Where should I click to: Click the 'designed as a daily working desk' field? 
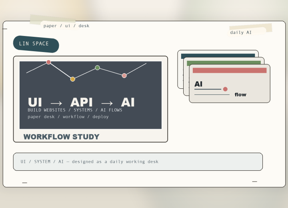click(x=138, y=162)
